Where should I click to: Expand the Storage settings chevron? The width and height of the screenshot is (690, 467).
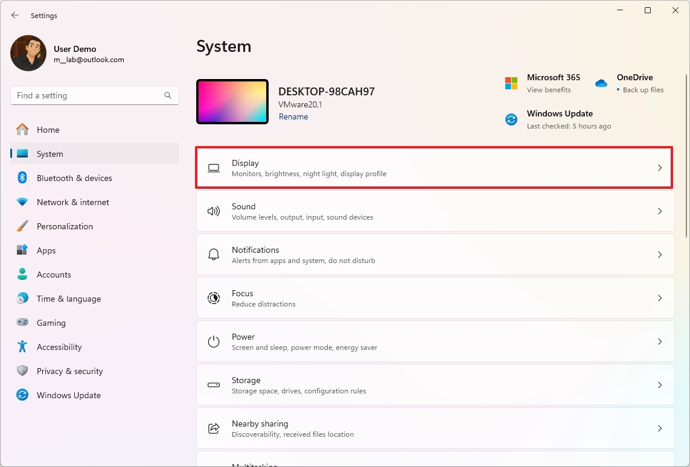[659, 385]
